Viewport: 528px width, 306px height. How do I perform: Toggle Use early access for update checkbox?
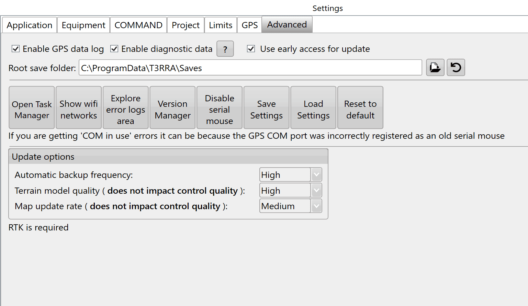251,49
